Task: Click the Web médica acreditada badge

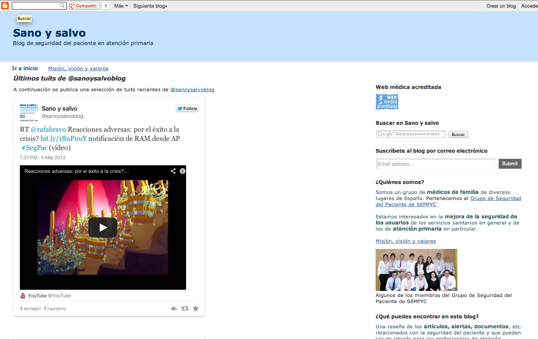Action: [387, 102]
